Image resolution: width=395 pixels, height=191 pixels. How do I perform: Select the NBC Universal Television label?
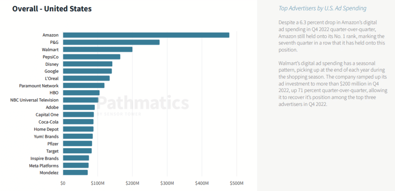click(34, 100)
